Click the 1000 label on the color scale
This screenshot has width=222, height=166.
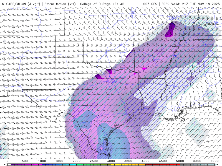pyautogui.click(x=42, y=161)
